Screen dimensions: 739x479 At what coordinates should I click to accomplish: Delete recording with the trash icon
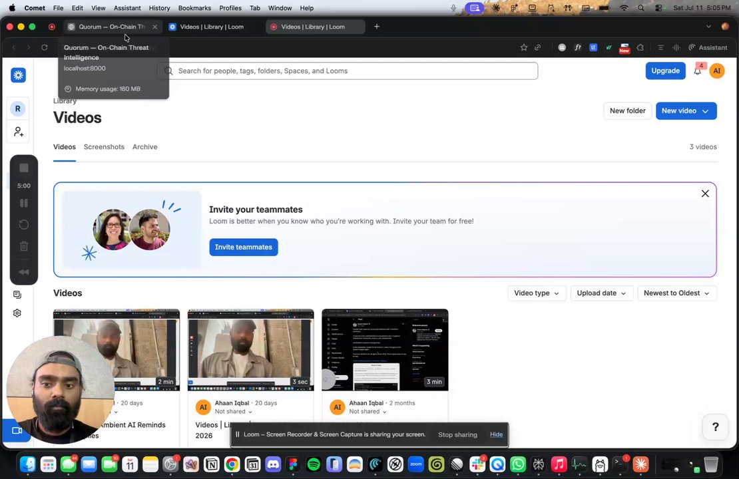pos(24,246)
